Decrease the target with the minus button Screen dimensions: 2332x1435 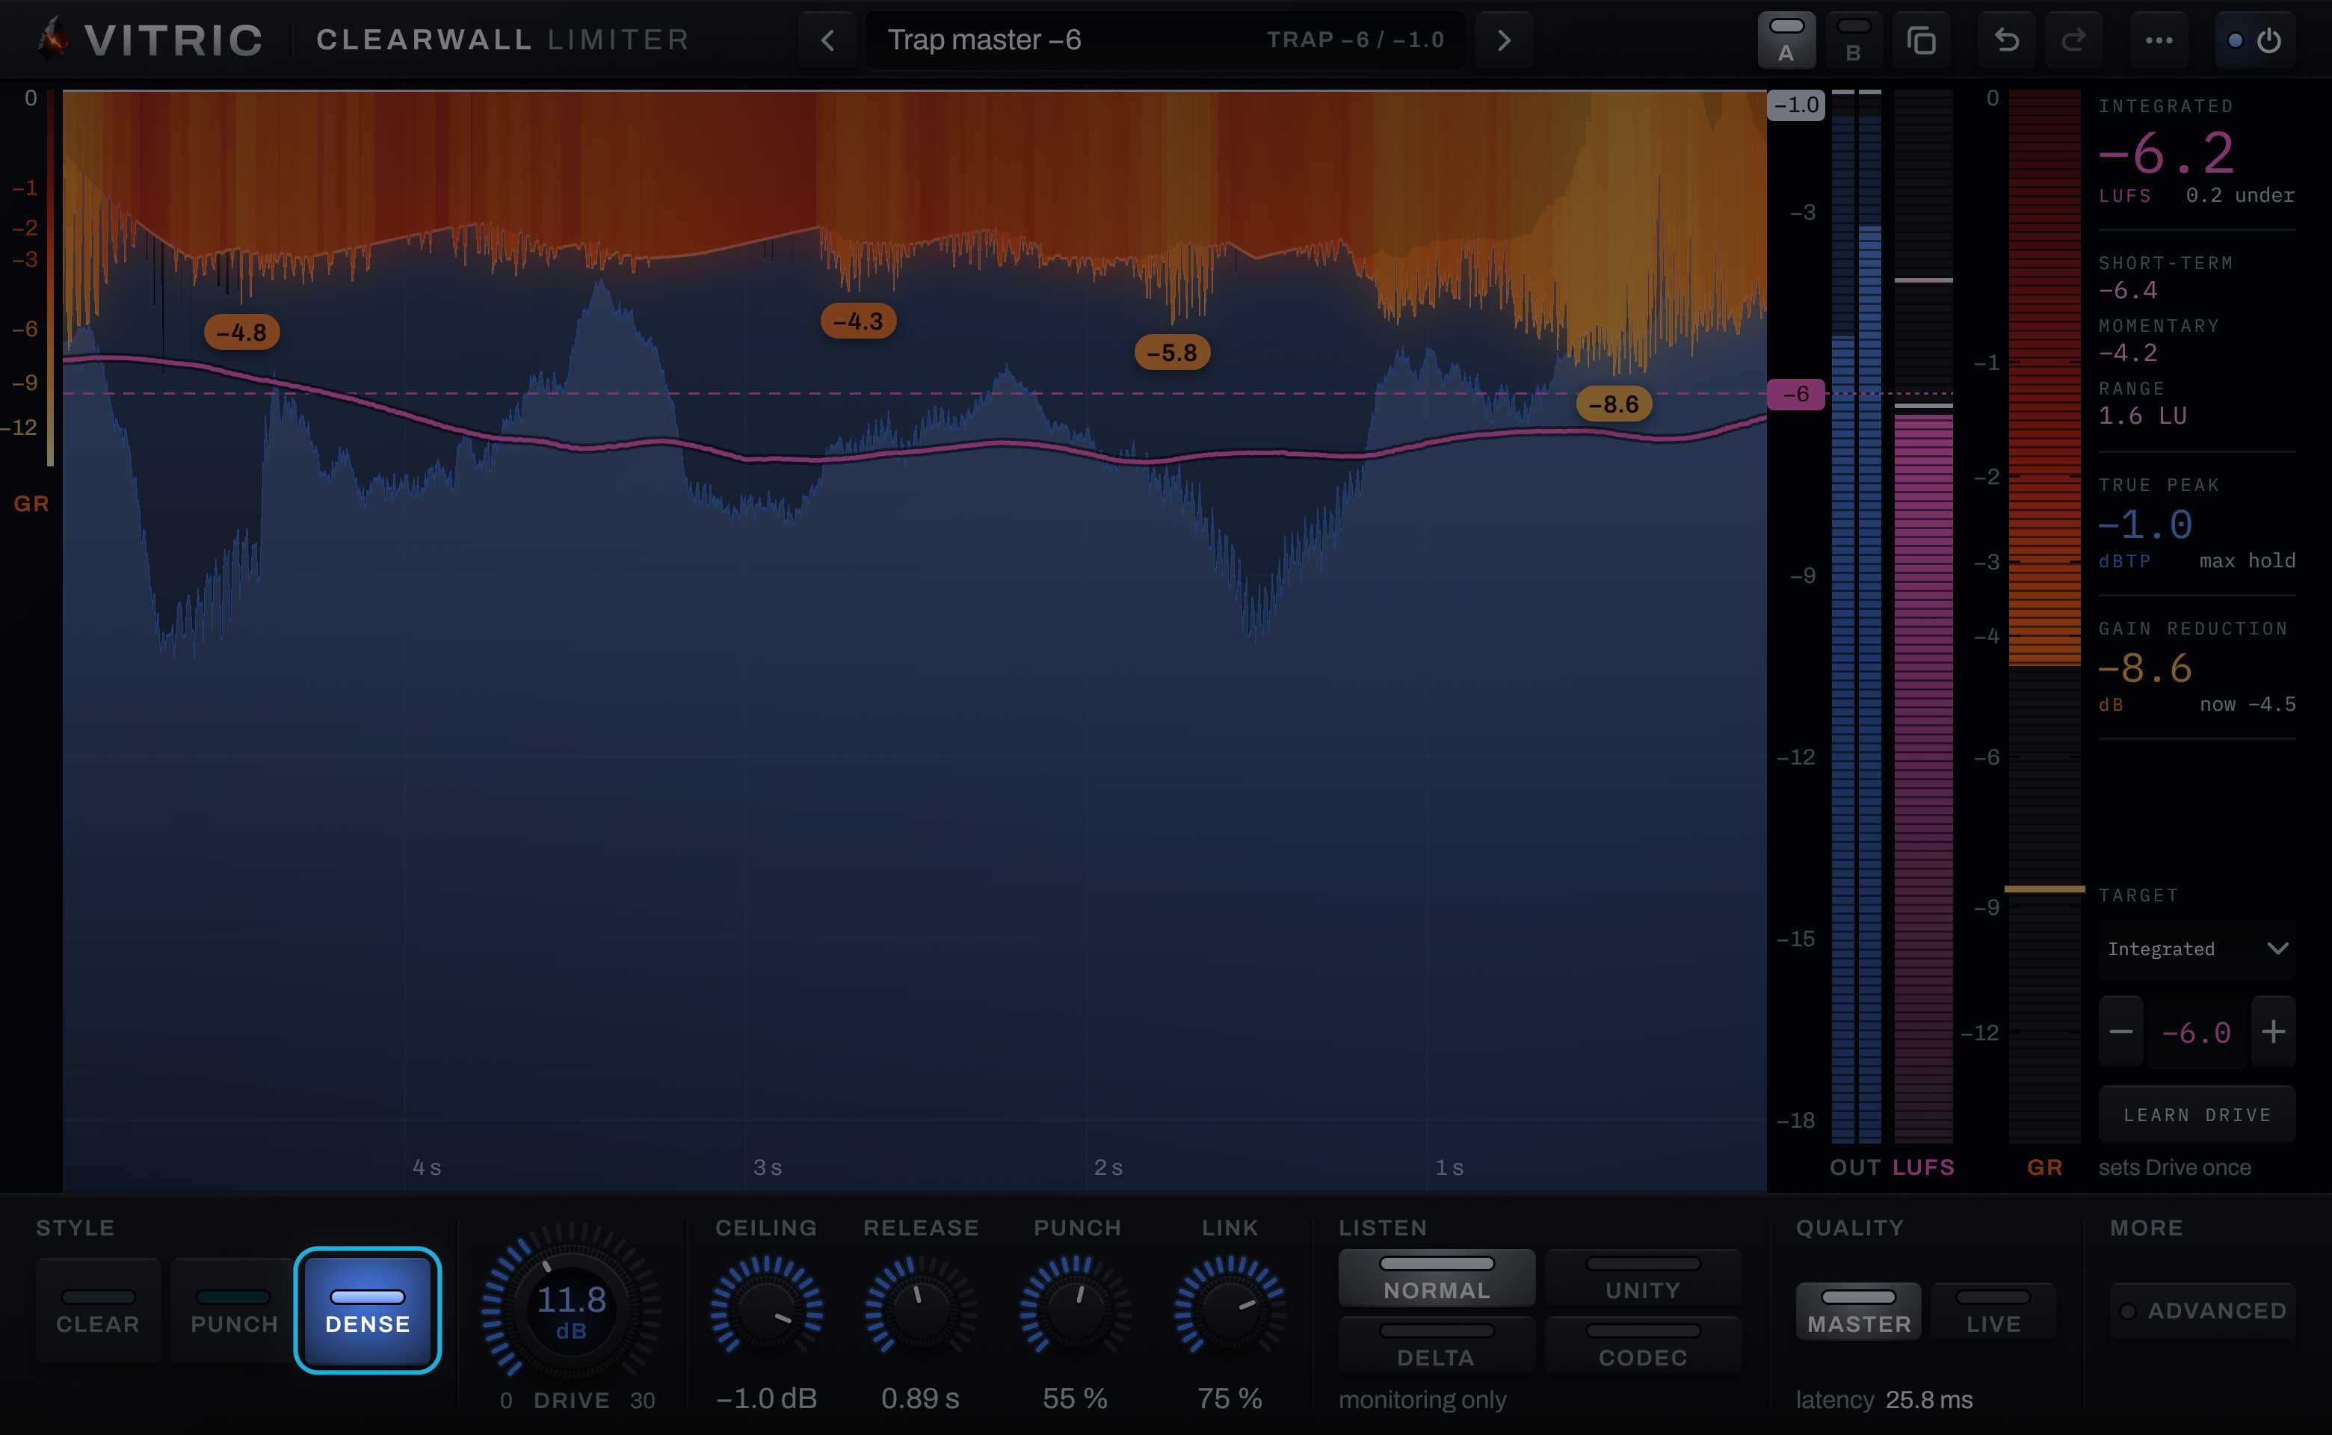(x=2120, y=1031)
